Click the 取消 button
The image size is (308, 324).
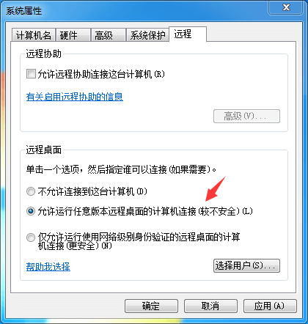coord(210,306)
